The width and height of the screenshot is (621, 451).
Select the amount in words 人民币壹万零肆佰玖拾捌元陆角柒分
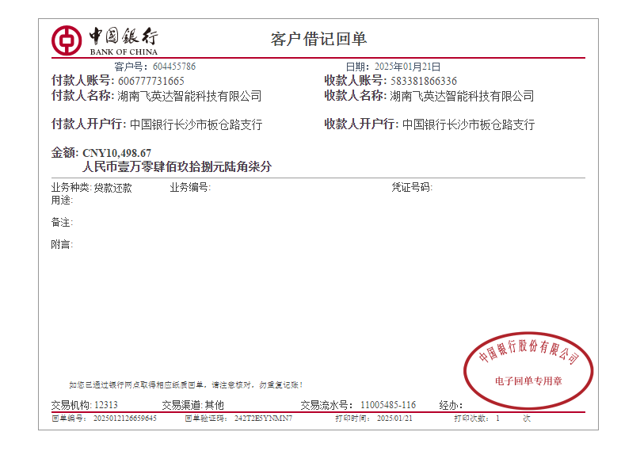pos(177,166)
